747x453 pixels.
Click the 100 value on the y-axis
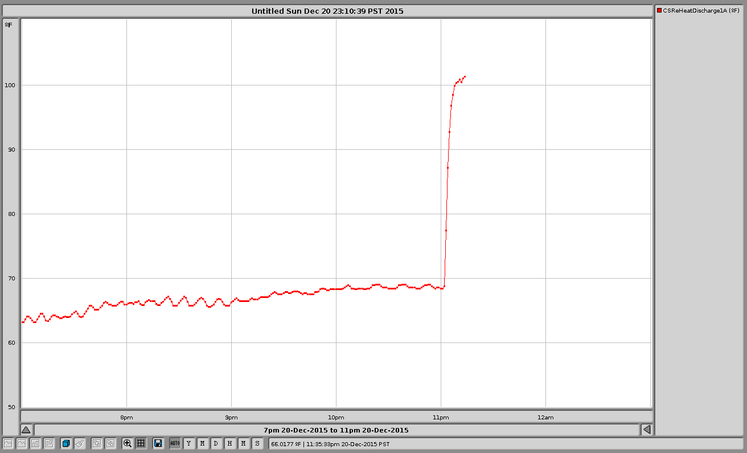tap(11, 85)
